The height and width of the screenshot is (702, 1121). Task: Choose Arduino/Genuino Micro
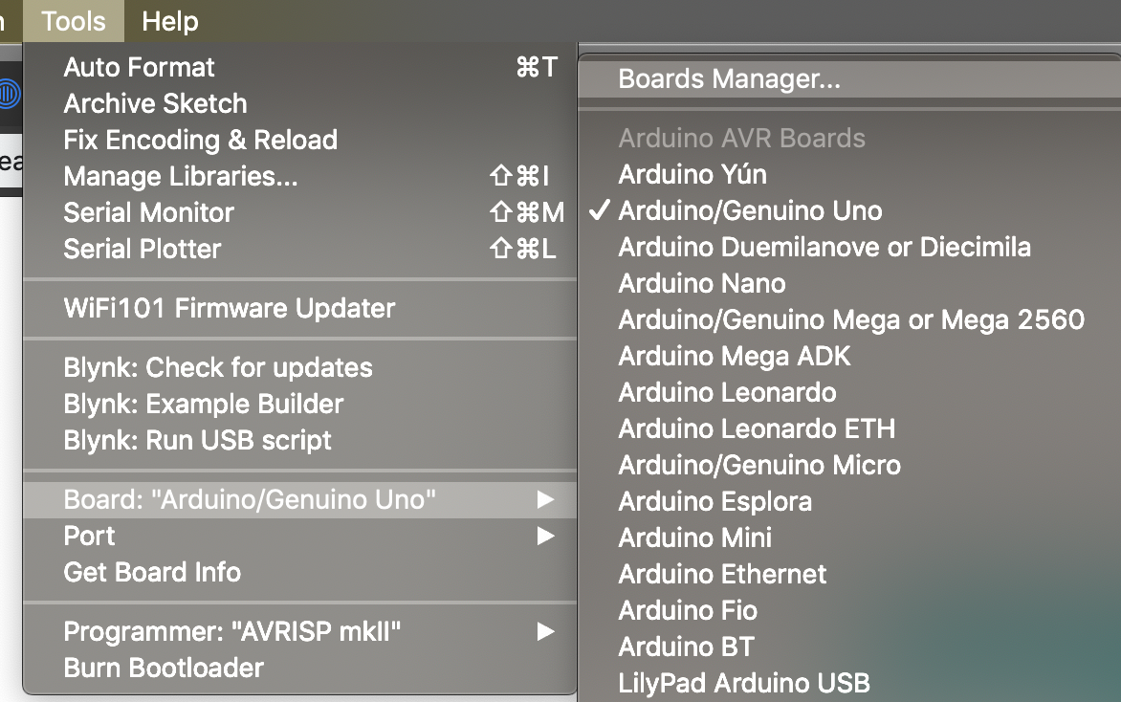(849, 466)
